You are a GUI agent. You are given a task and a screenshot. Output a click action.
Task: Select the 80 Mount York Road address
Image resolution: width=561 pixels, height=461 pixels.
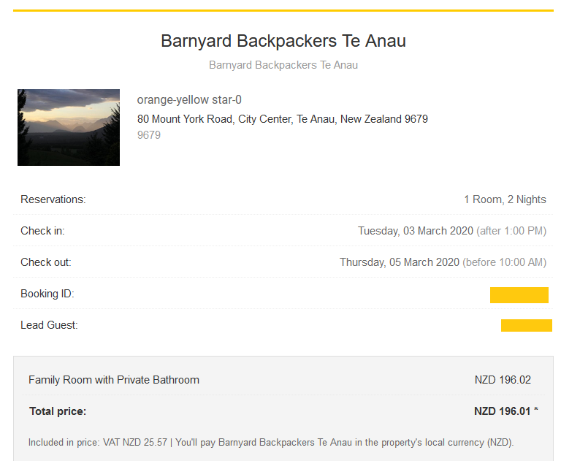[282, 119]
